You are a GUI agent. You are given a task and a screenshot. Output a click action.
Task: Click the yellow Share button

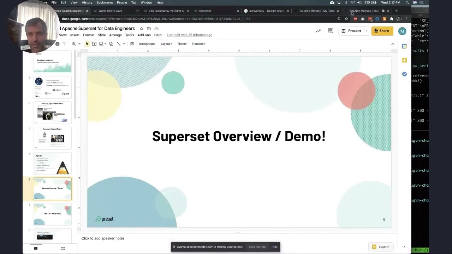(382, 31)
